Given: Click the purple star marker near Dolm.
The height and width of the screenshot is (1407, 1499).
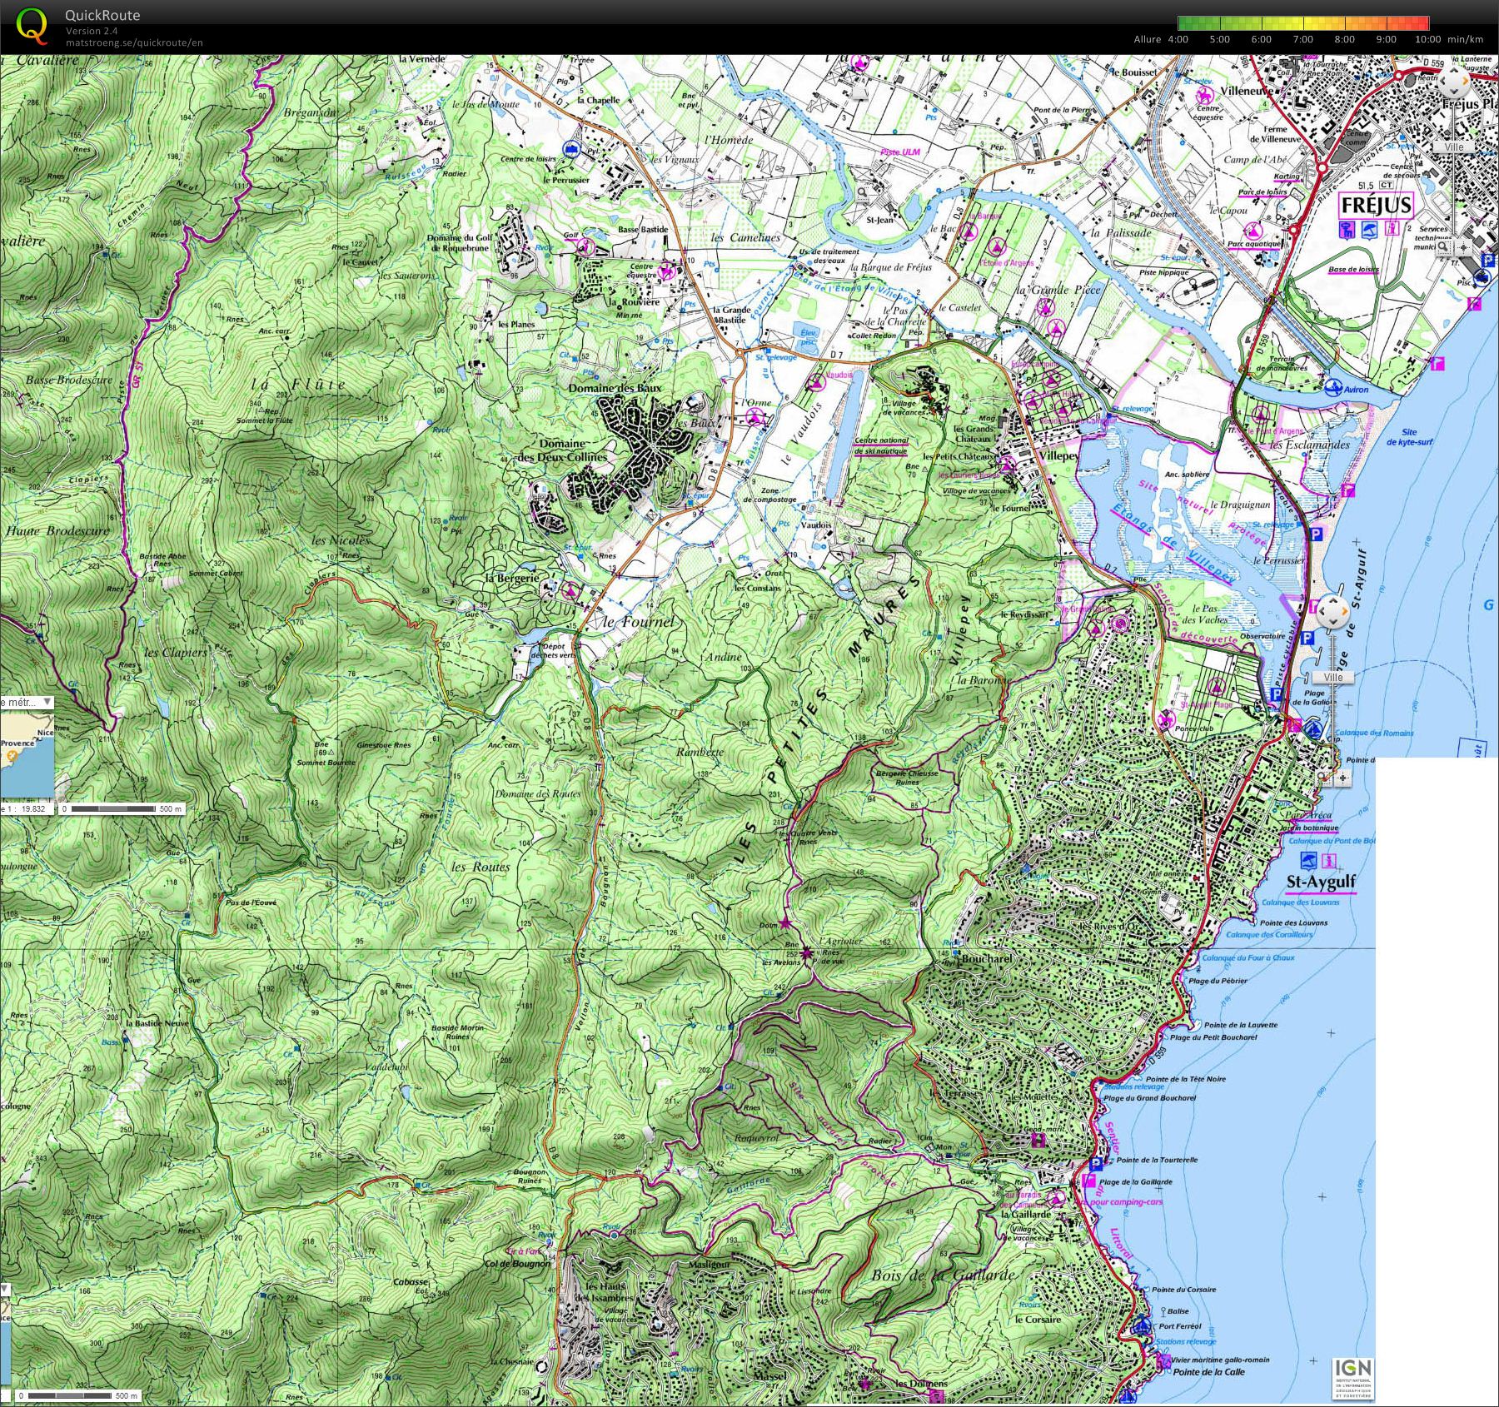Looking at the screenshot, I should click(x=784, y=922).
